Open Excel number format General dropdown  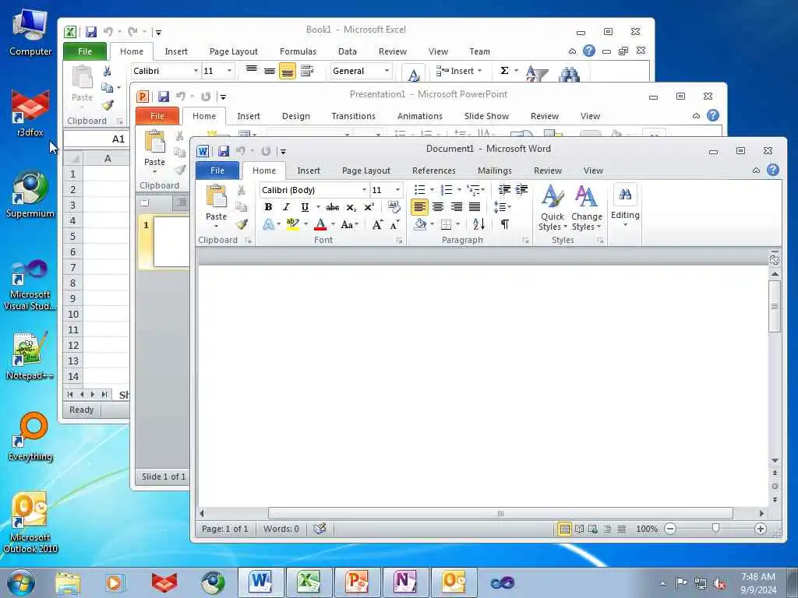click(x=387, y=71)
